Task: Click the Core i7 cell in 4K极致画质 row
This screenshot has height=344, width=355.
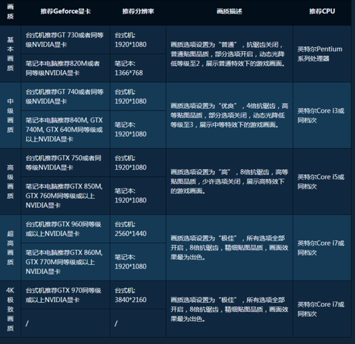Action: (322, 309)
